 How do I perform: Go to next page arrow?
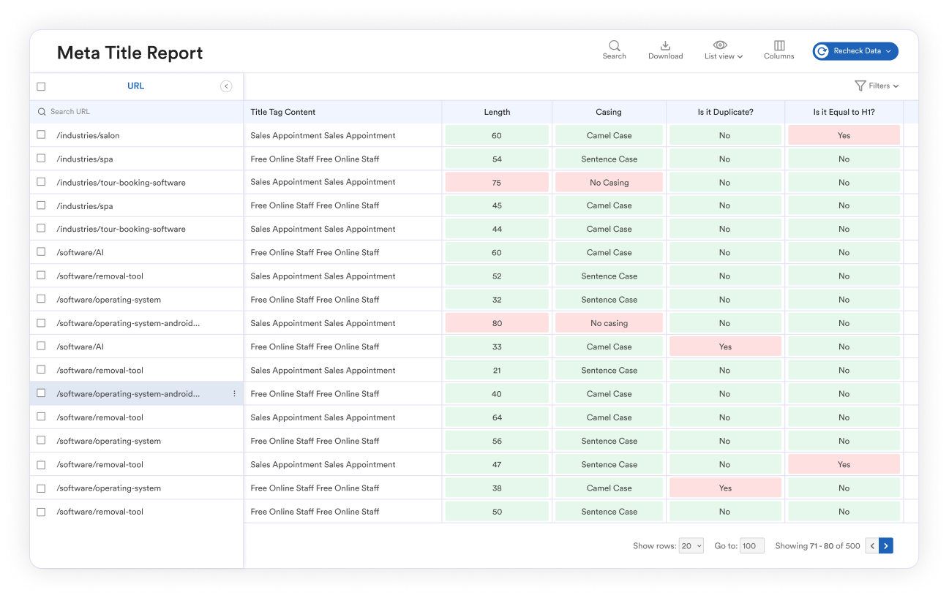click(x=886, y=545)
